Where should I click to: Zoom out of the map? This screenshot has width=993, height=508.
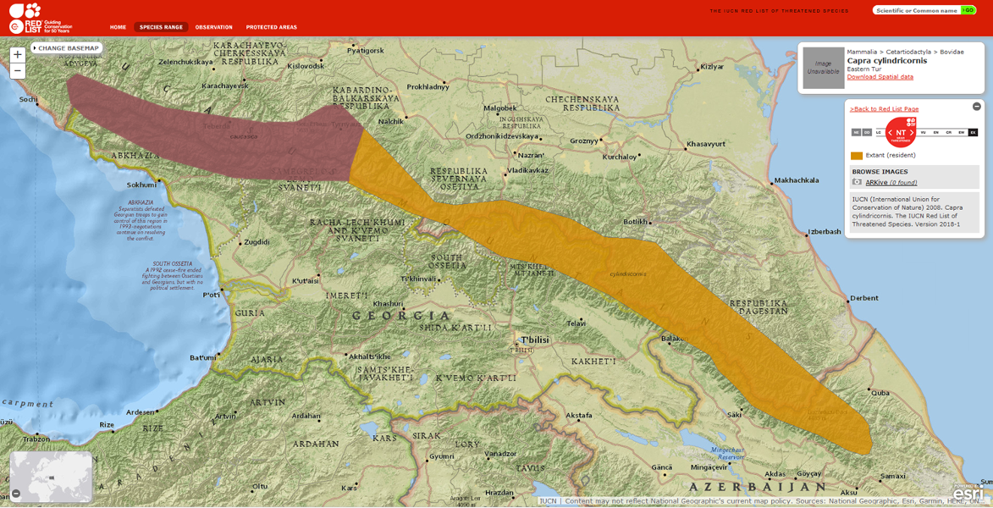pyautogui.click(x=17, y=72)
